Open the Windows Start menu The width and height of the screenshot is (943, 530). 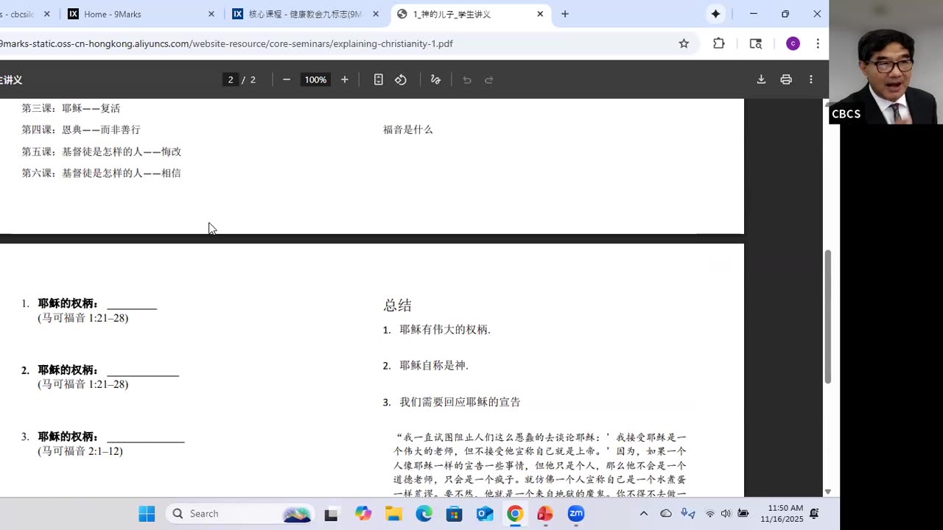147,514
